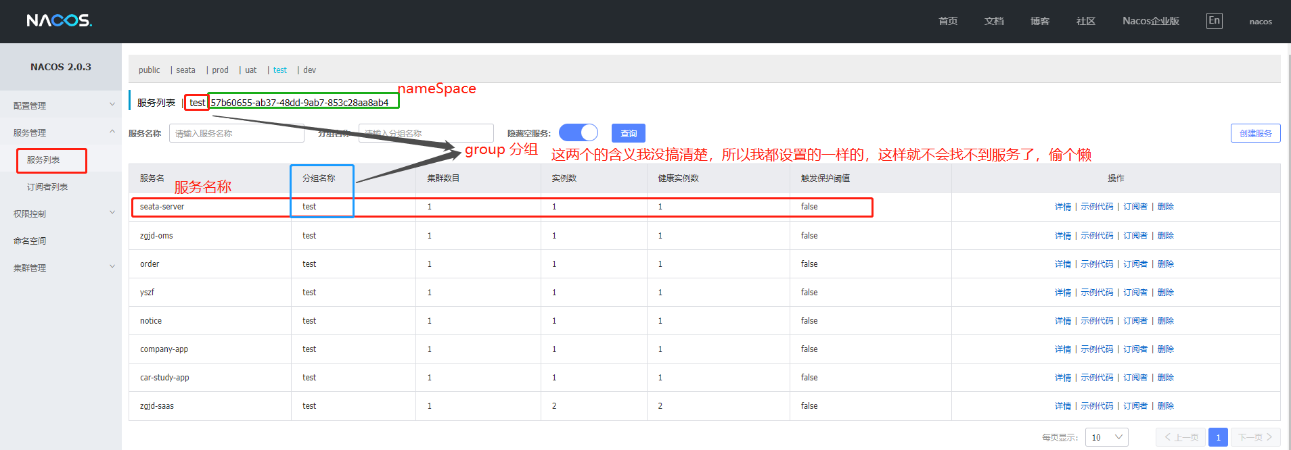Select the prod namespace tab
The image size is (1291, 450).
pos(220,70)
